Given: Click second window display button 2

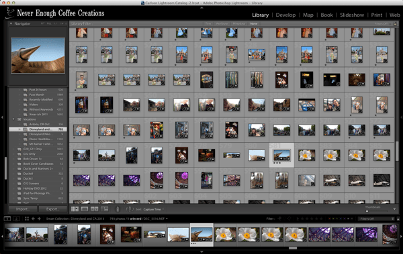Looking at the screenshot, I should coord(16,218).
